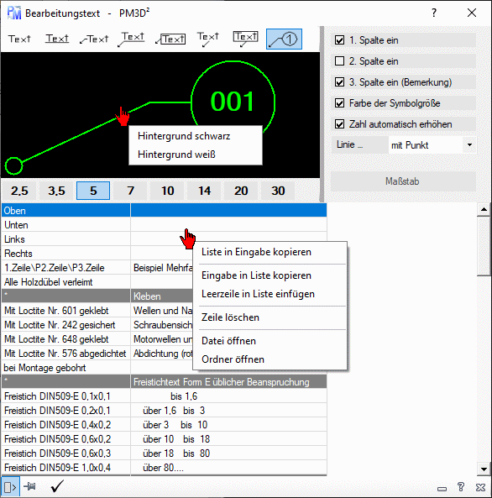Uncheck Zahl automatisch erhöhen

pos(339,123)
